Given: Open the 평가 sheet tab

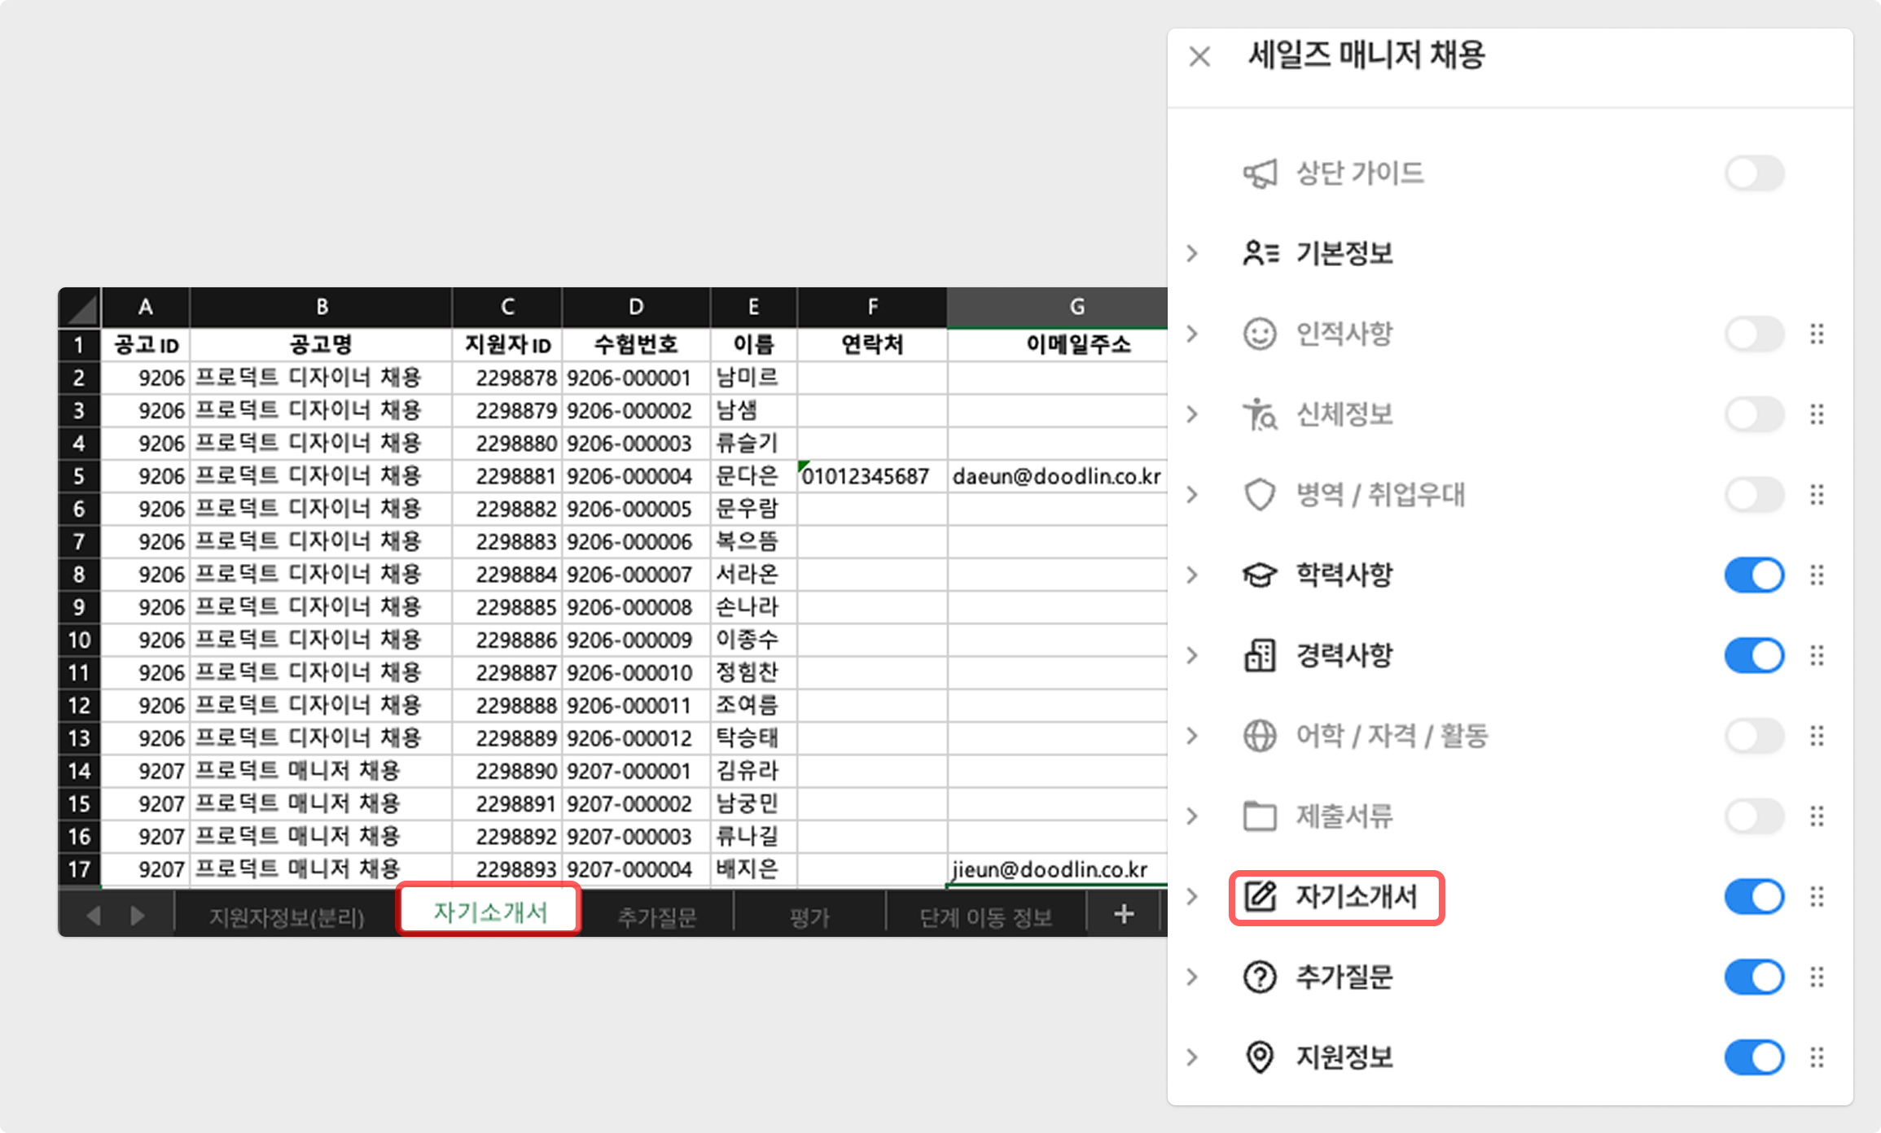Looking at the screenshot, I should click(x=809, y=917).
